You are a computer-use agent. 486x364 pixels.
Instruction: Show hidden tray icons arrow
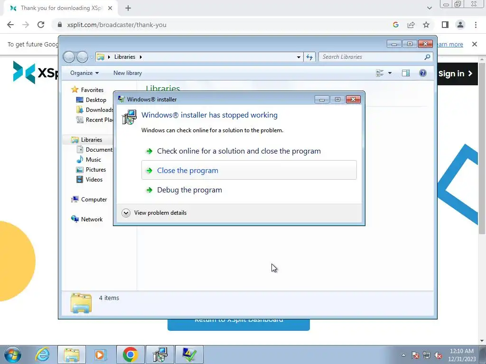403,355
